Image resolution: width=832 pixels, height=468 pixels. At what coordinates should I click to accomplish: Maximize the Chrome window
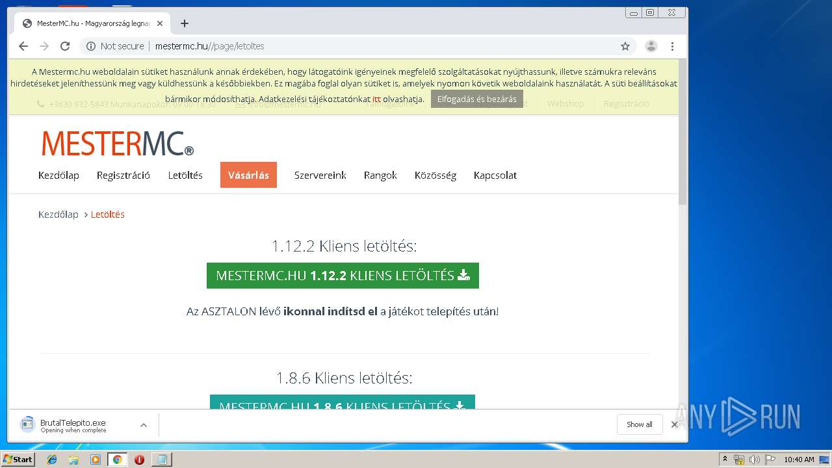coord(649,12)
